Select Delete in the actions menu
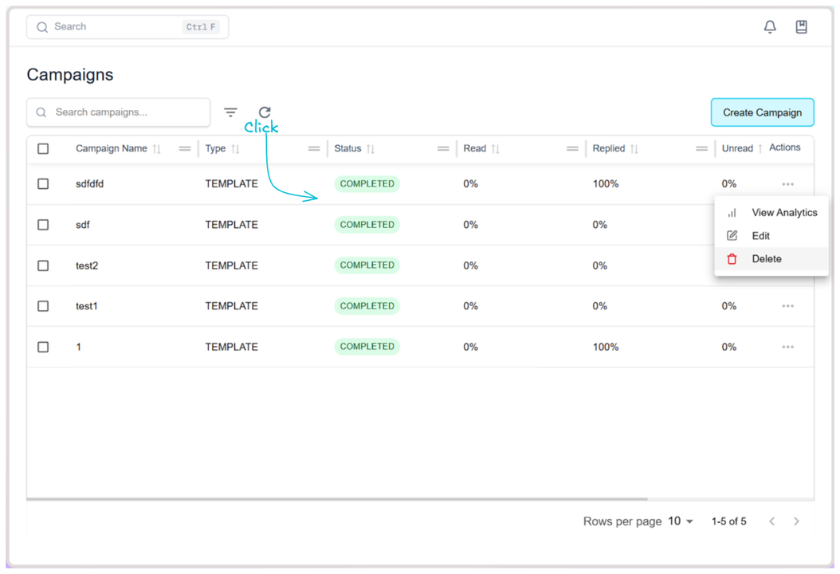Viewport: 840px width, 574px height. 766,259
